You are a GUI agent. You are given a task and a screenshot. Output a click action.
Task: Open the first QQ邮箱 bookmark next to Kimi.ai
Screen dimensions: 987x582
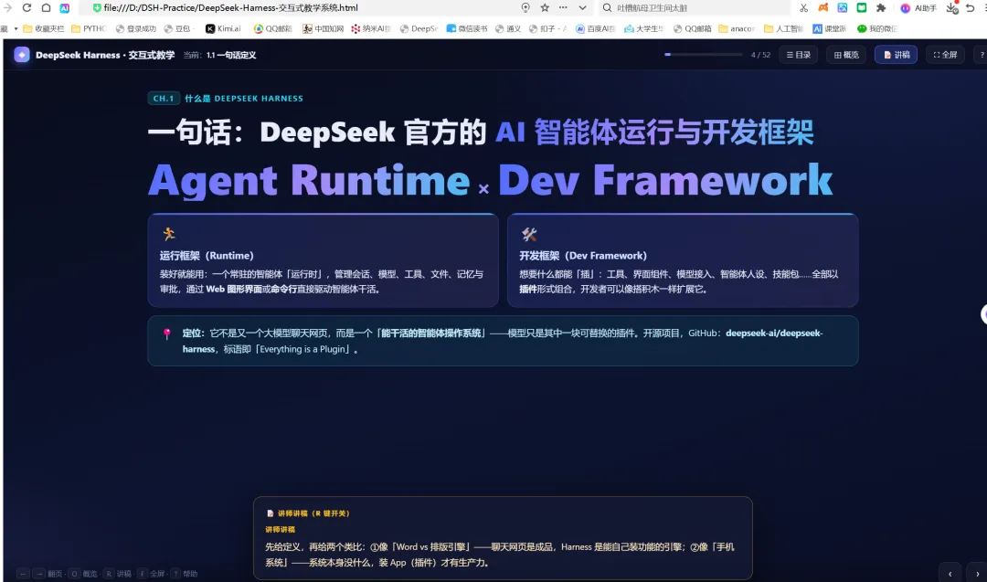(x=272, y=28)
